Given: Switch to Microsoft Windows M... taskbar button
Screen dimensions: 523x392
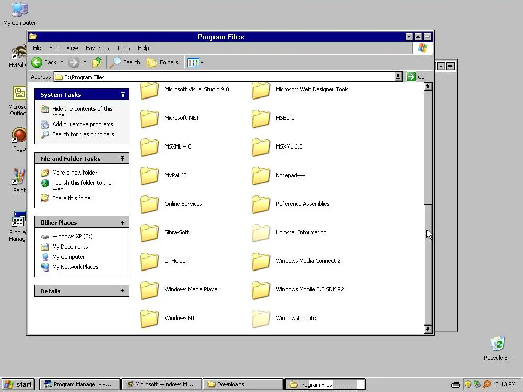Looking at the screenshot, I should (162, 385).
